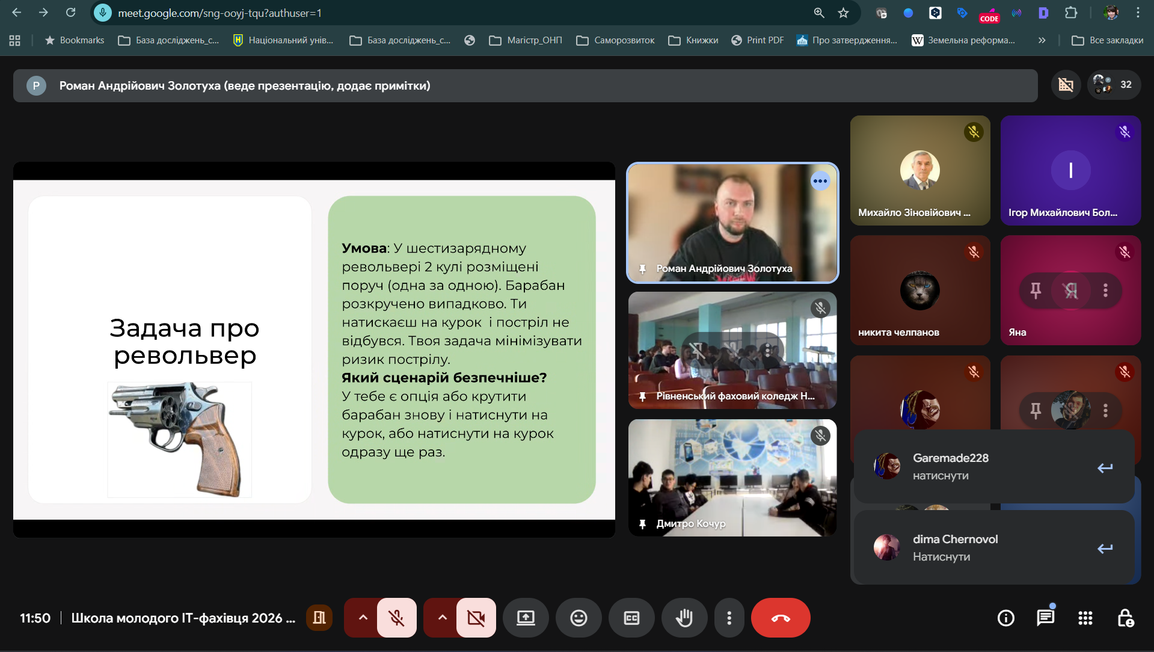Raise your hand in the meeting
Image resolution: width=1154 pixels, height=652 pixels.
click(x=684, y=618)
